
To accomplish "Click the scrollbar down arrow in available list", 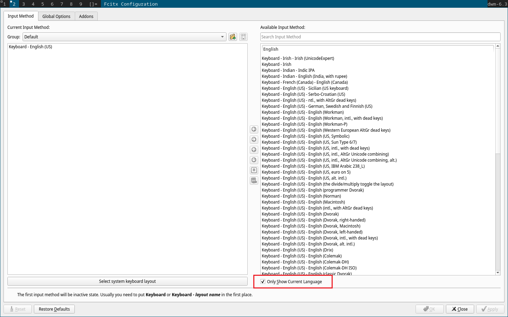I will [498, 273].
